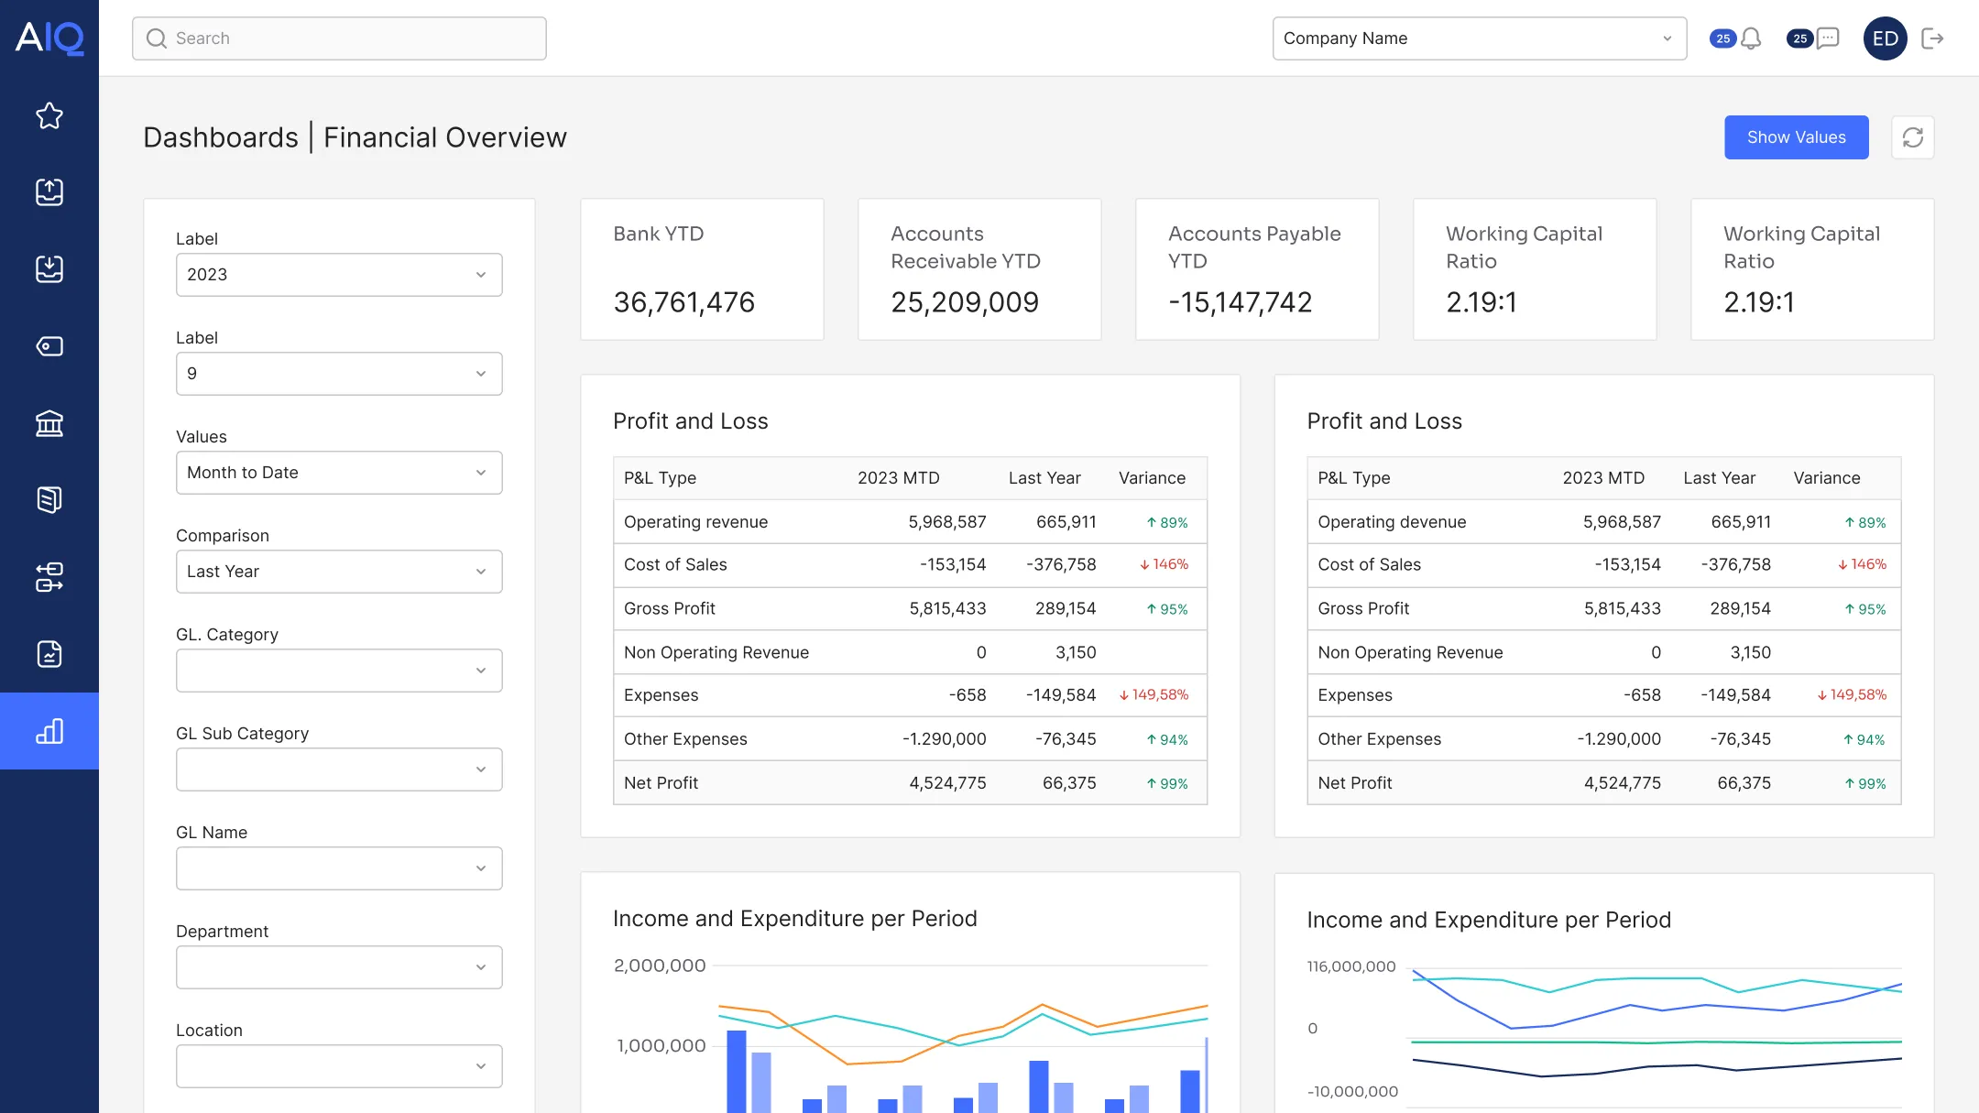Click the search magnifier icon
The width and height of the screenshot is (1979, 1113).
157,38
